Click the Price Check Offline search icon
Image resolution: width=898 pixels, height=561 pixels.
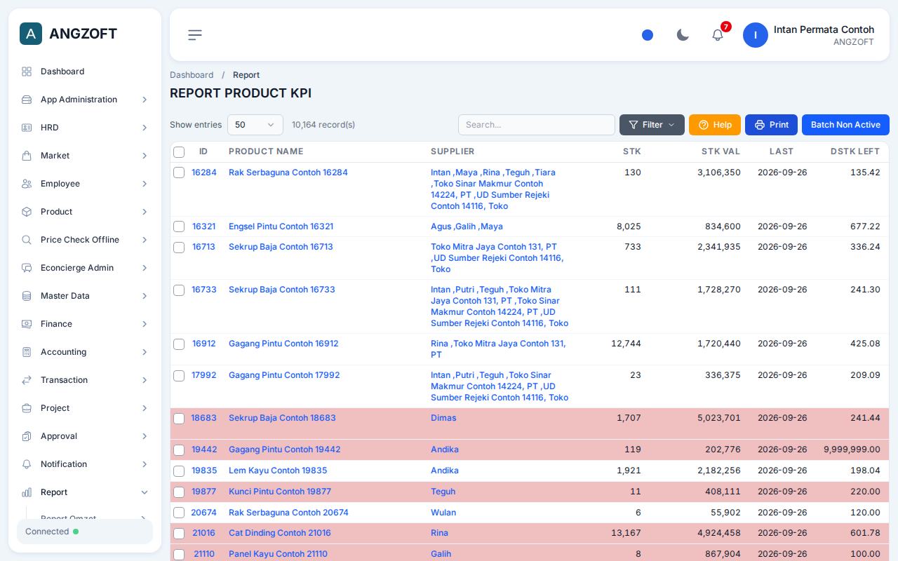(27, 240)
